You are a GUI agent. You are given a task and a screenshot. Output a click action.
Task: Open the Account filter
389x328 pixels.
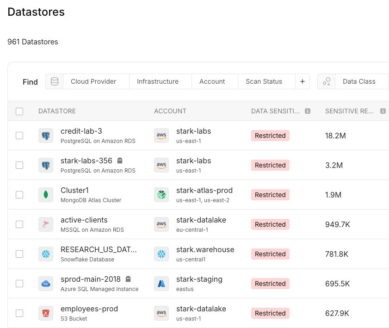[x=215, y=81]
